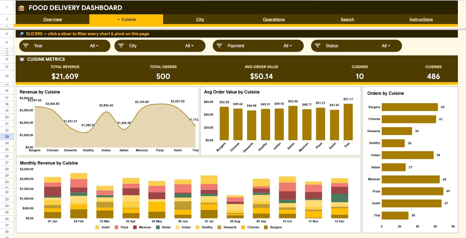Click the Indian legend swatch
The height and width of the screenshot is (238, 466).
(178, 227)
